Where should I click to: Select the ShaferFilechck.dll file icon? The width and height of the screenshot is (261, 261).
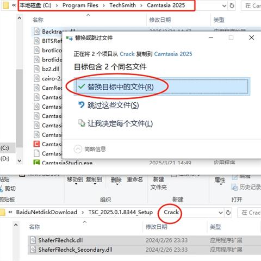pyautogui.click(x=33, y=240)
